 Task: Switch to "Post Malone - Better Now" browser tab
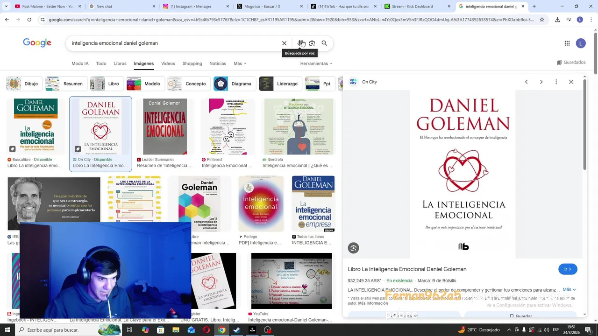(47, 7)
